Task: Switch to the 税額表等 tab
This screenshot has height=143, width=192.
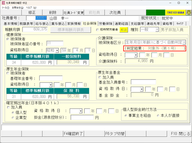Action: pyautogui.click(x=26, y=24)
